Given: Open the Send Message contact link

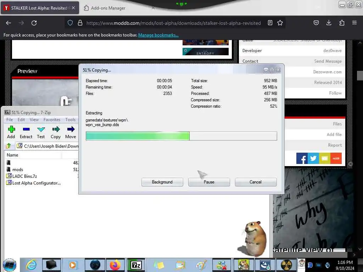Looking at the screenshot, I should (x=328, y=61).
